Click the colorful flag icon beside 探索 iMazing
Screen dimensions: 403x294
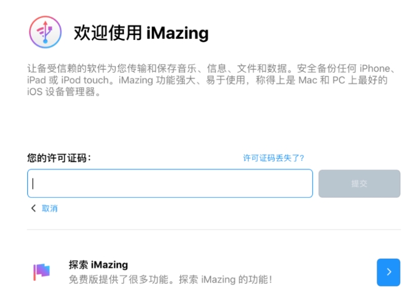(x=41, y=272)
